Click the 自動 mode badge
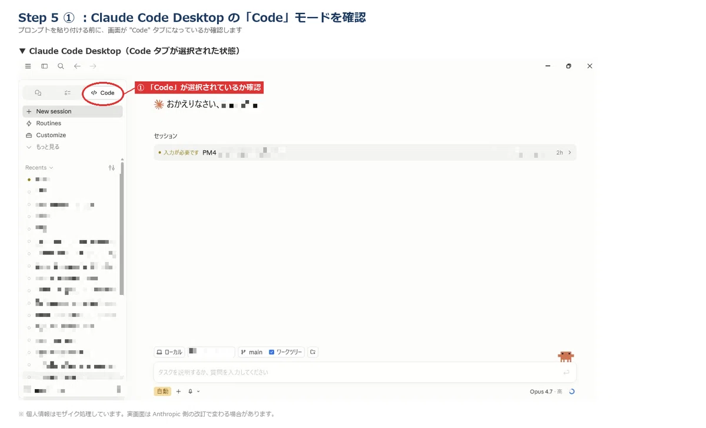 point(162,391)
